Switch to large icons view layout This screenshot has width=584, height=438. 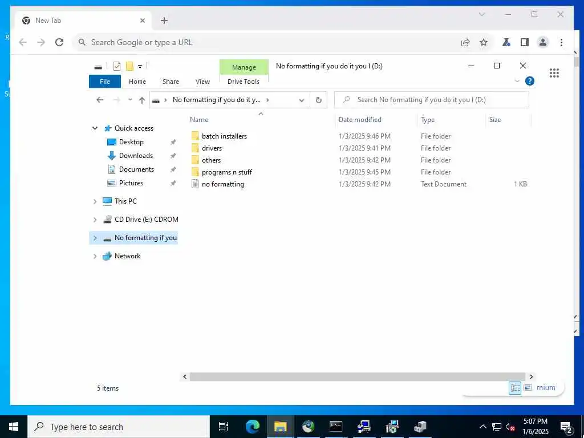pos(528,388)
